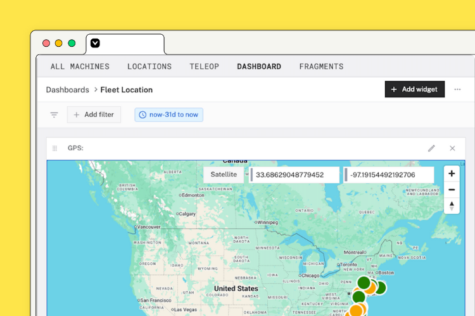Go to the TELEOP tab
The image size is (475, 316).
click(x=204, y=66)
